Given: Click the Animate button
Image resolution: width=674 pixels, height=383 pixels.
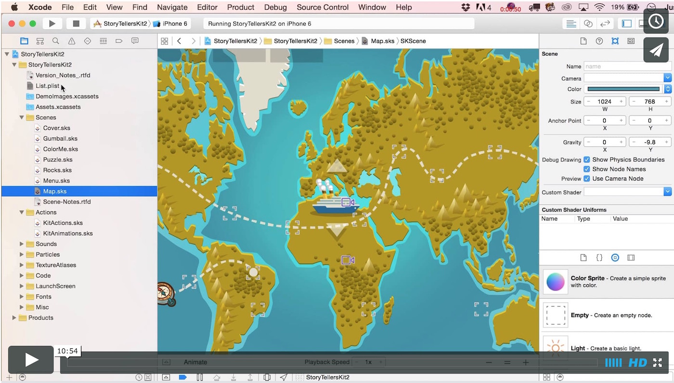Looking at the screenshot, I should [195, 362].
